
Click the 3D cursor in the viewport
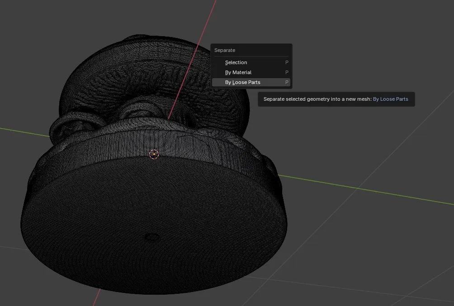(154, 154)
